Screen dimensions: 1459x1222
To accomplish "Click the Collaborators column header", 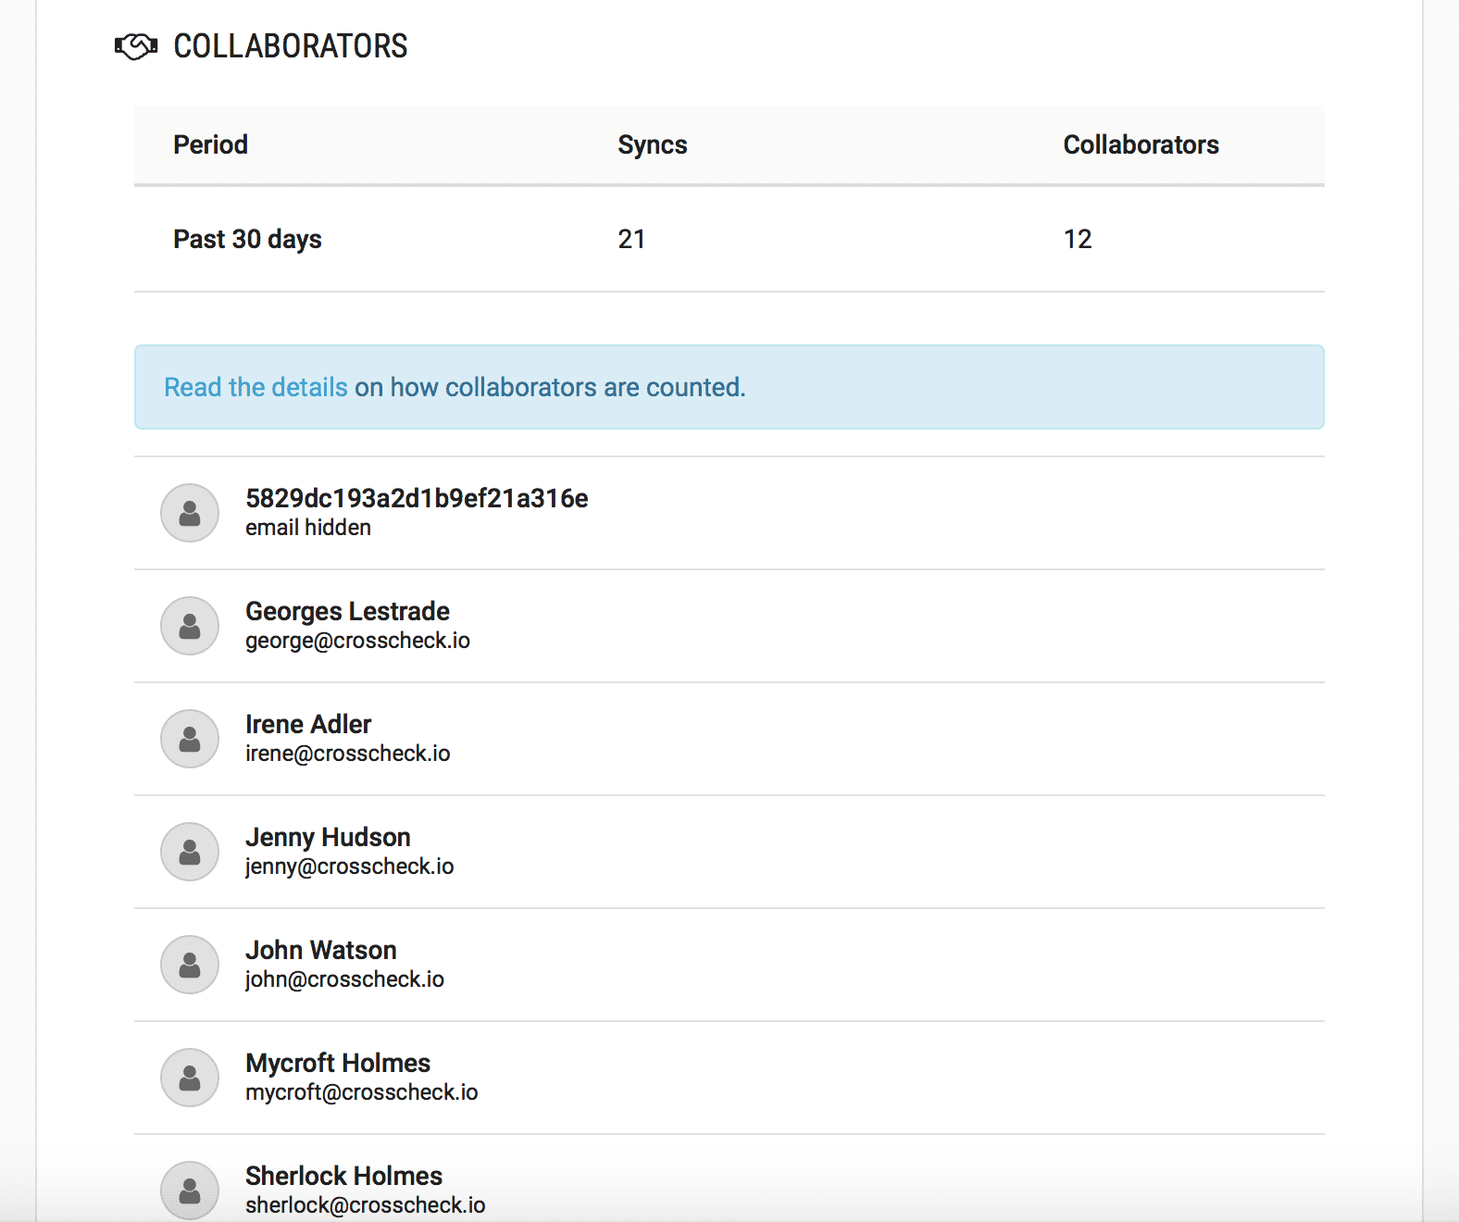I will click(1141, 144).
